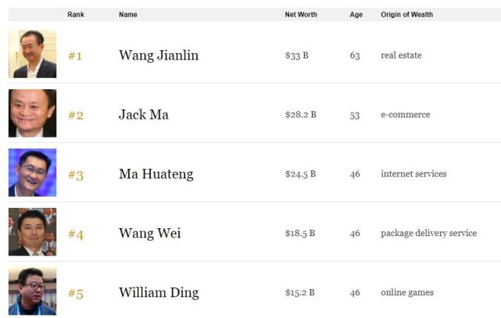This screenshot has width=501, height=318.
Task: Open Wang Jianlin's name link
Action: [159, 55]
